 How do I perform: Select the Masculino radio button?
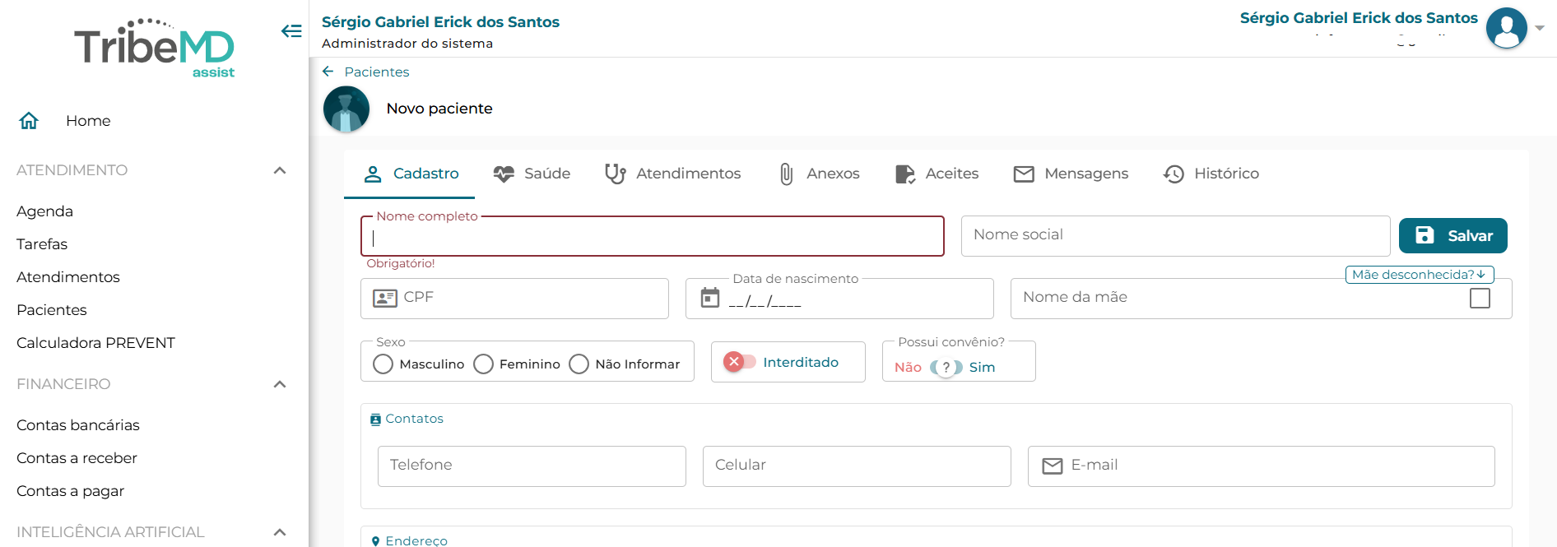pos(383,364)
